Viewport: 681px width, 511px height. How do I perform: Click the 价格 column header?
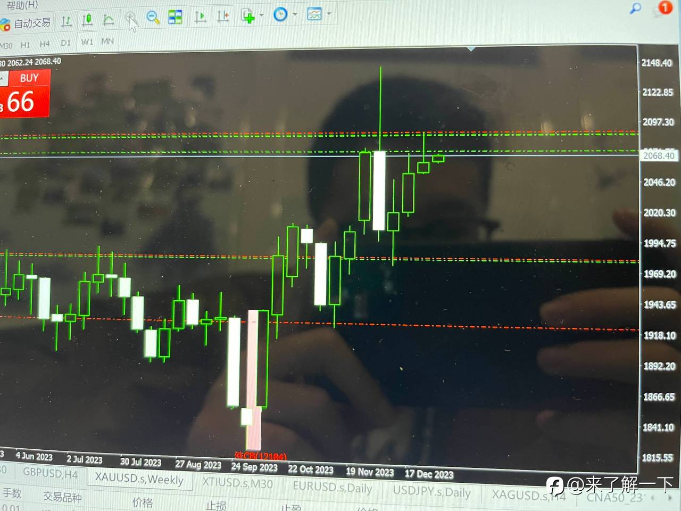143,502
